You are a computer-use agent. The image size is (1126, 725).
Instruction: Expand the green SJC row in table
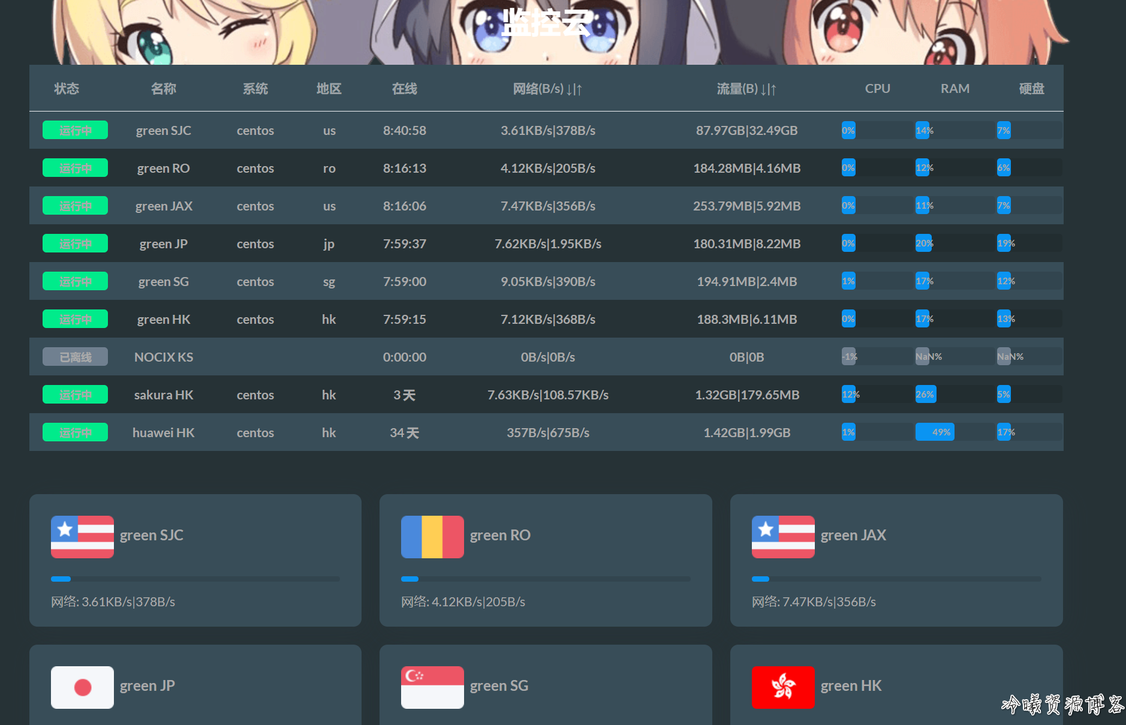click(x=546, y=130)
